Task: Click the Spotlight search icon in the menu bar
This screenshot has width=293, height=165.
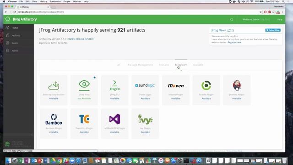Action: tap(283, 1)
